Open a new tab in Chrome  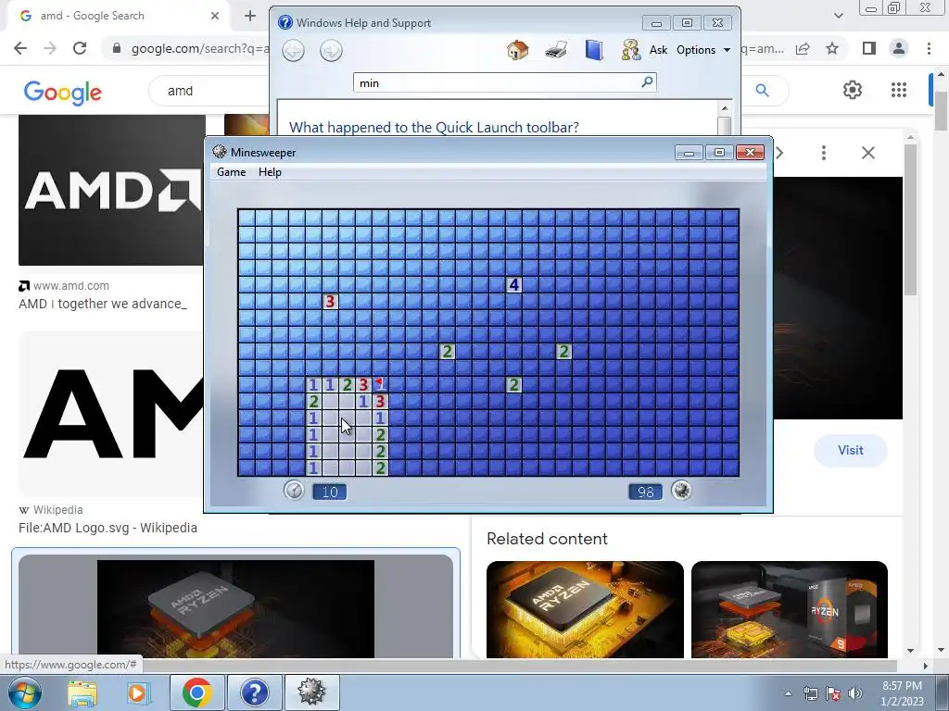250,16
